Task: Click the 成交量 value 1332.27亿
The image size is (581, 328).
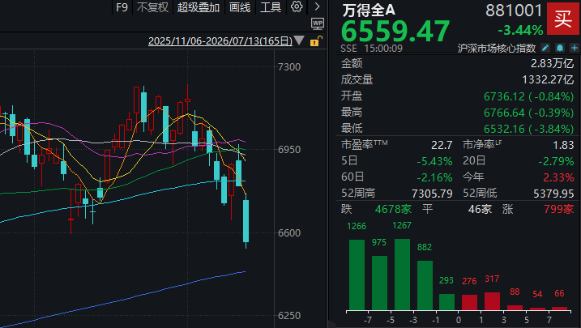Action: (x=548, y=79)
